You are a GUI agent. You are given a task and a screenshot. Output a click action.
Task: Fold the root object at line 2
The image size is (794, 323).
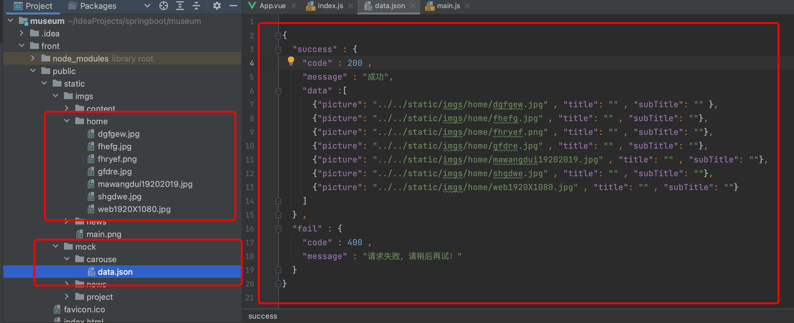tap(278, 36)
